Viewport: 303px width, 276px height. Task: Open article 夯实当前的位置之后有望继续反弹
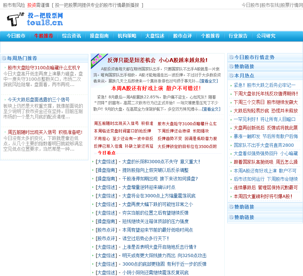click(x=155, y=213)
